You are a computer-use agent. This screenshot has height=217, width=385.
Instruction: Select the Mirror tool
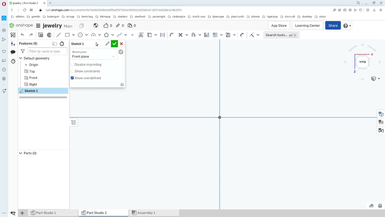pyautogui.click(x=207, y=35)
